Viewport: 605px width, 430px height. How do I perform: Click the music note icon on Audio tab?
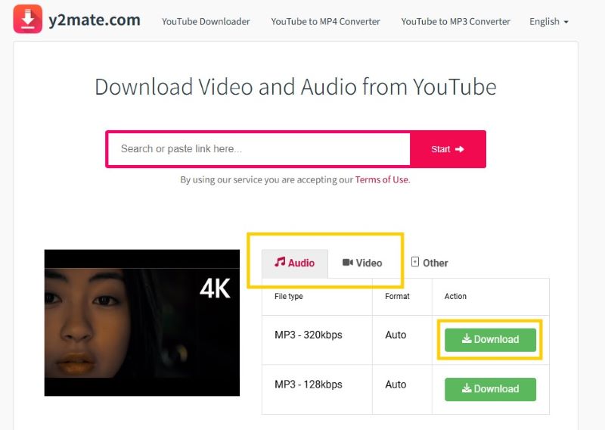[x=280, y=262]
